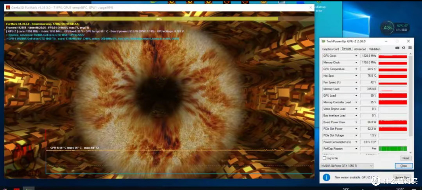Click the Close button in GPU-Z
This screenshot has width=422, height=190.
pyautogui.click(x=404, y=166)
